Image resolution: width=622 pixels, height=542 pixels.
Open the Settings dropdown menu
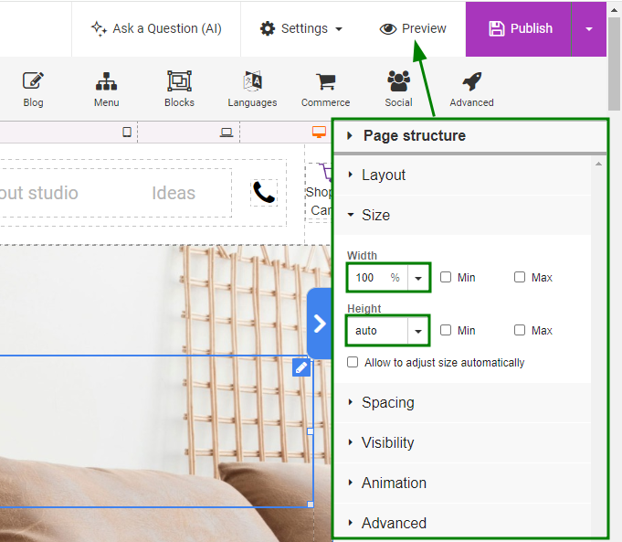pos(301,28)
